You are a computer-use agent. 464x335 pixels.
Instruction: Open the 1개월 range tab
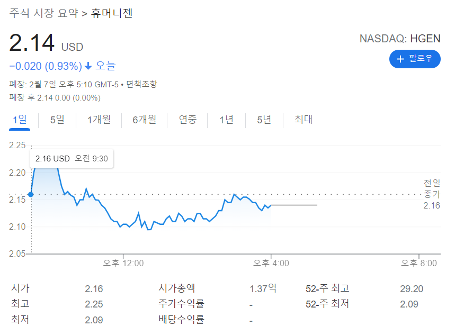[99, 120]
